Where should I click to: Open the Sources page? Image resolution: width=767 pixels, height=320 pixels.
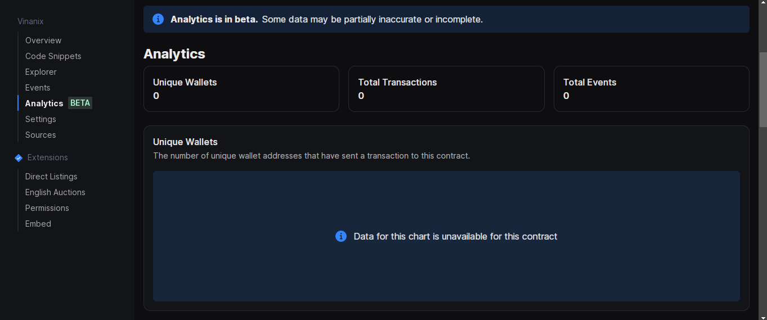tap(41, 135)
